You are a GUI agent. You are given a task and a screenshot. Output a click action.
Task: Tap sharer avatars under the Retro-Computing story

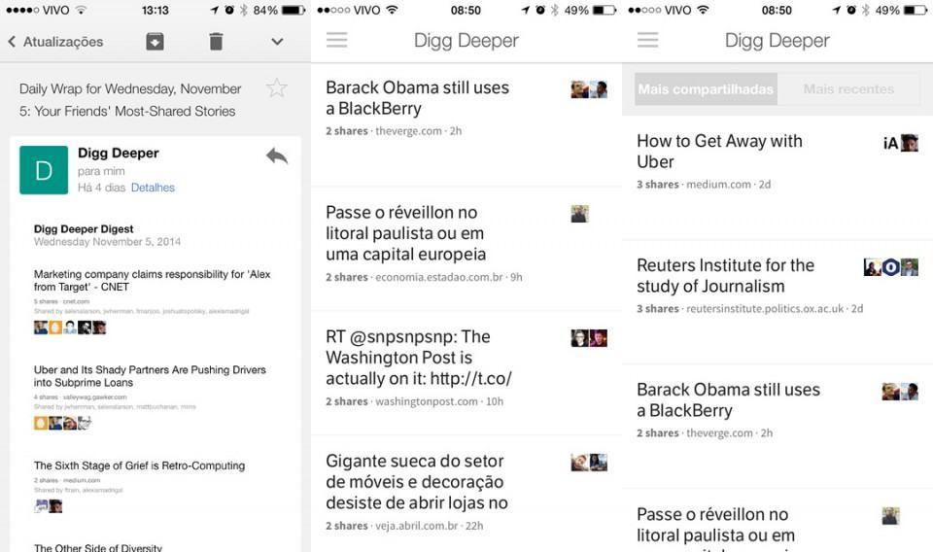pyautogui.click(x=49, y=506)
